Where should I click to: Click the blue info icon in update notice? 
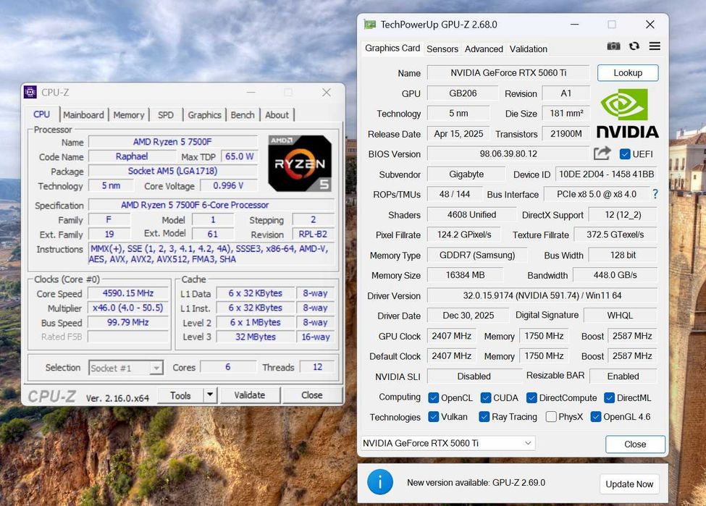pos(380,482)
